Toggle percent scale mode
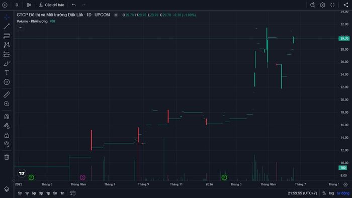 pyautogui.click(x=324, y=193)
